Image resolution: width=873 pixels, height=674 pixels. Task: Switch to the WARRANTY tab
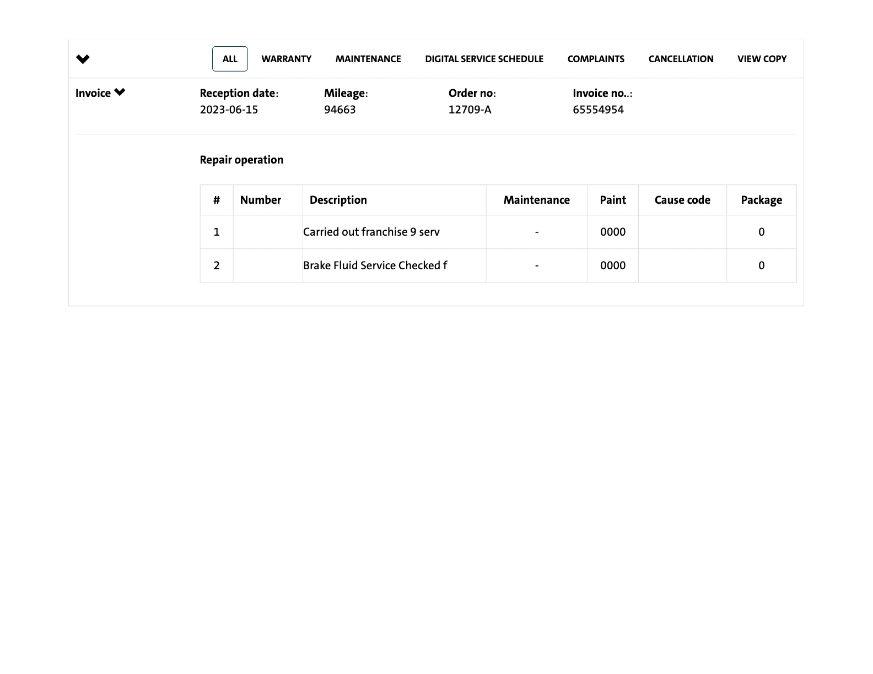click(286, 59)
